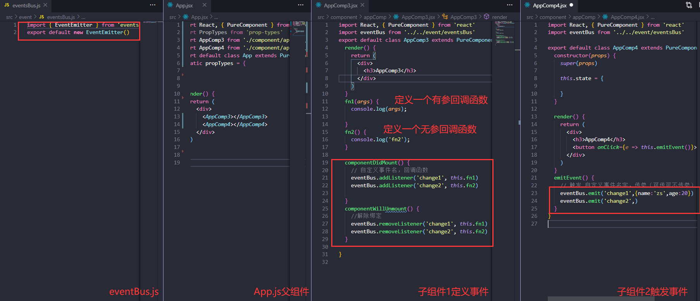The image size is (700, 301).
Task: Open 'eventsBus.js' breadcrumb item
Action: pyautogui.click(x=61, y=17)
